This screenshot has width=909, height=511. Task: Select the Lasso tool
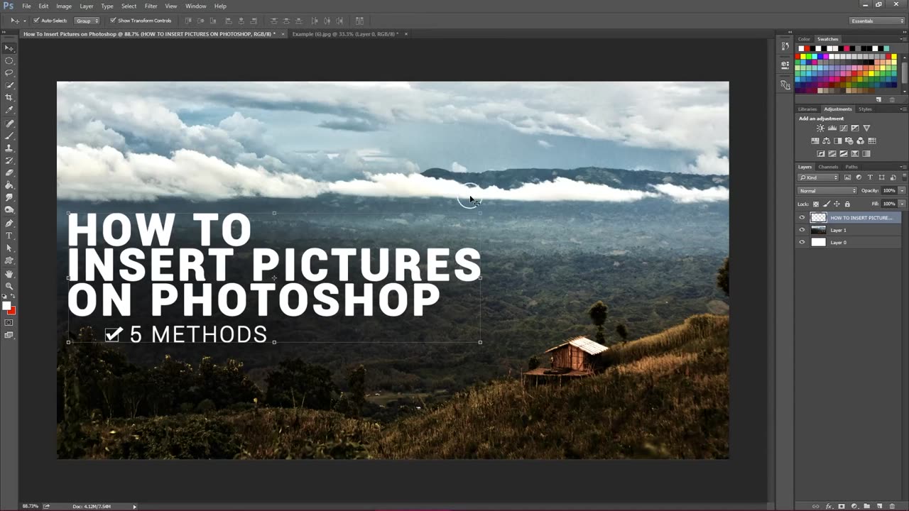tap(9, 72)
